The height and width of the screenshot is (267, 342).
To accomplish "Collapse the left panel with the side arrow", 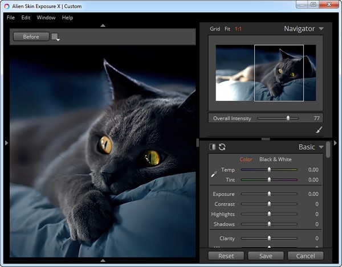I will [6, 143].
